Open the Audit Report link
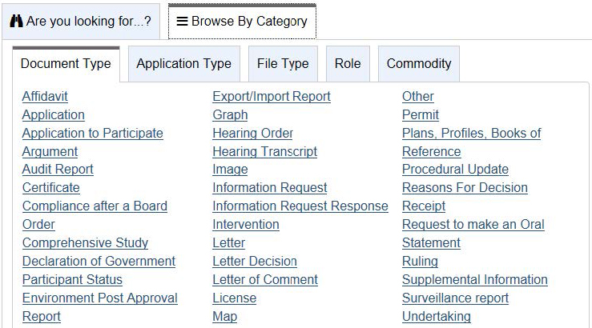Screen dimensions: 592x328 point(58,170)
